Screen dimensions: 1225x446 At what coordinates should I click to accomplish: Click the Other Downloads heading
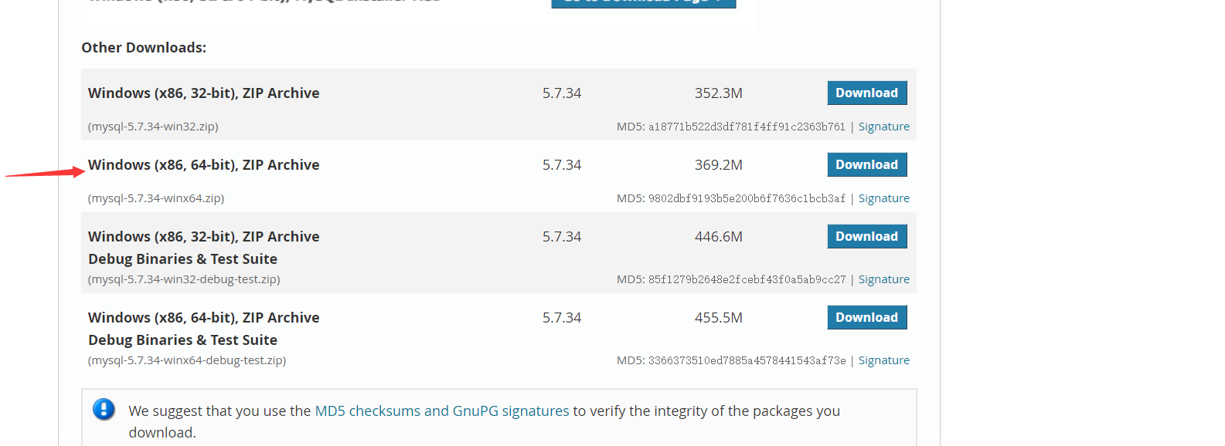tap(144, 48)
